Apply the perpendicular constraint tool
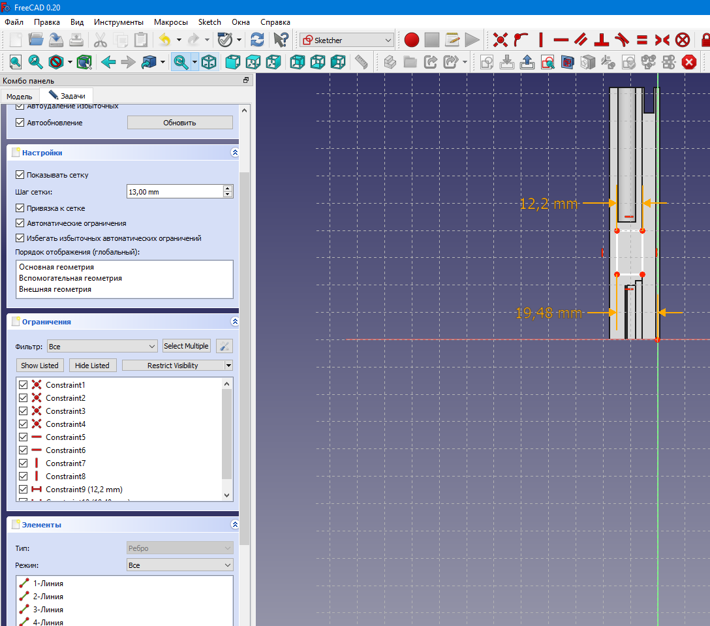 tap(602, 40)
